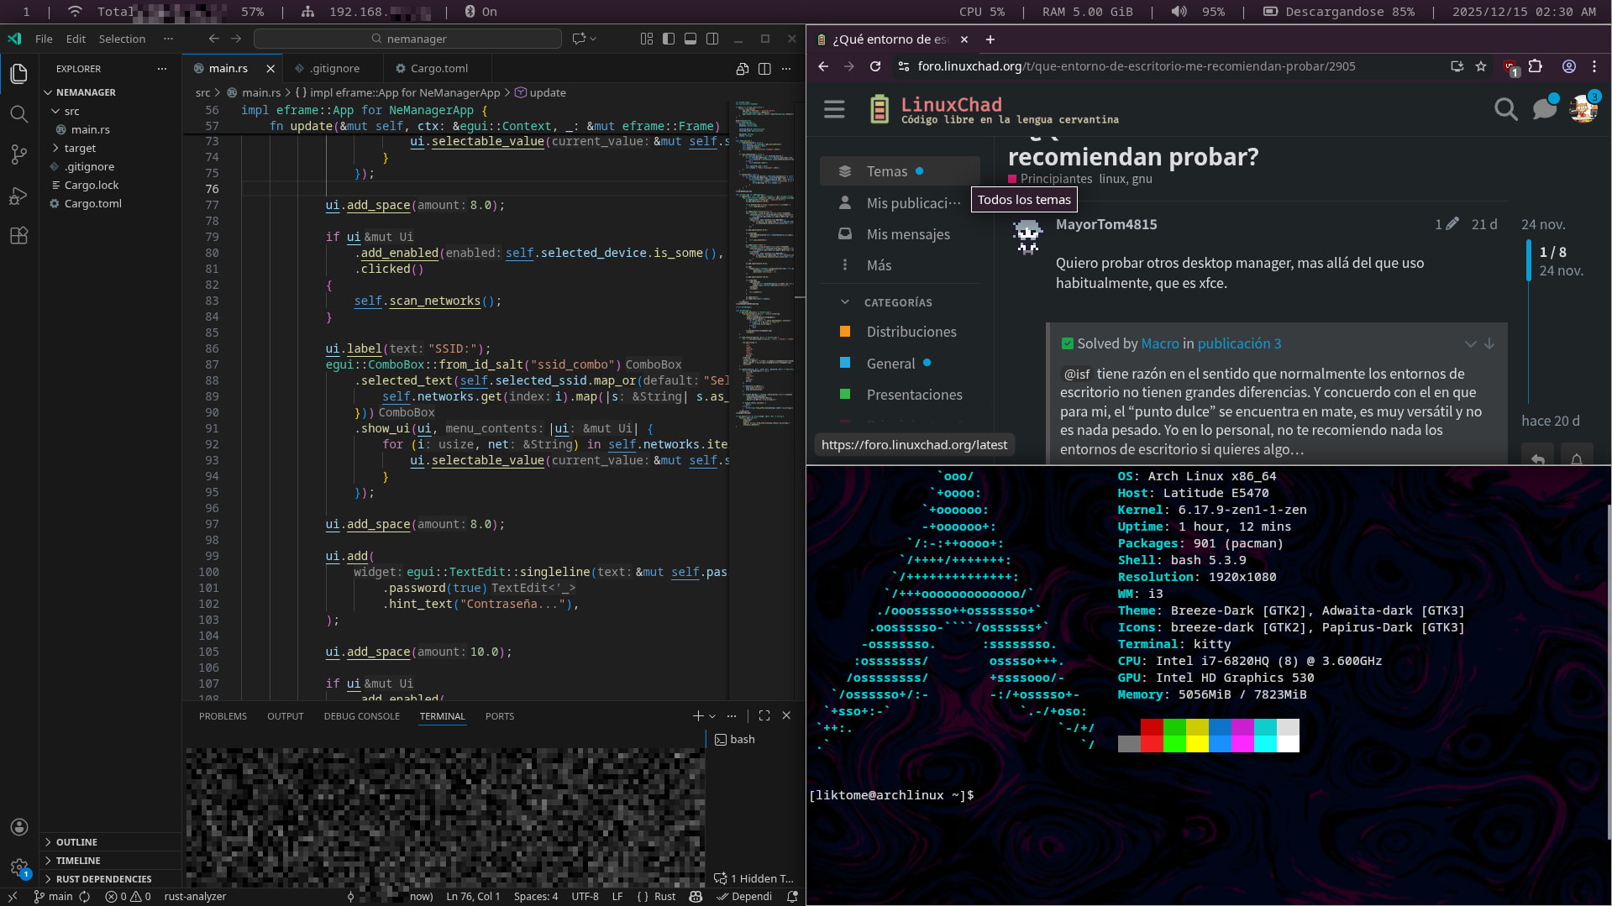
Task: Open the PROBLEMS panel tab
Action: 223,716
